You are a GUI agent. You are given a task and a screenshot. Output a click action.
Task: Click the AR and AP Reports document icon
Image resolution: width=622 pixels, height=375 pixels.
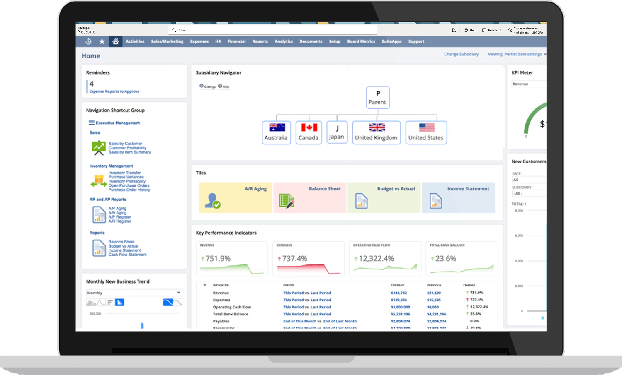pyautogui.click(x=99, y=214)
